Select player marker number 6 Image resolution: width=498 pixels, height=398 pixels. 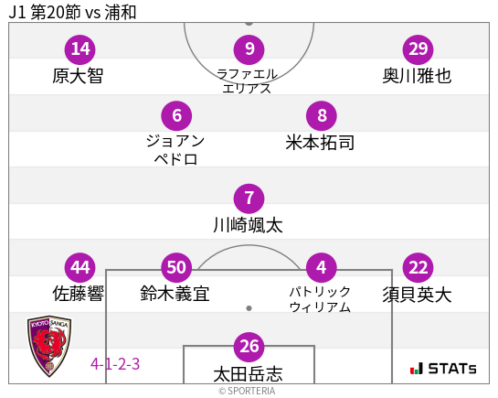[176, 115]
